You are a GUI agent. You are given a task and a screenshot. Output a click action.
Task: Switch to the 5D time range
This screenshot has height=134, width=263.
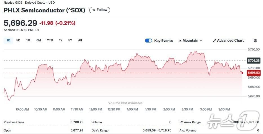coord(18,40)
